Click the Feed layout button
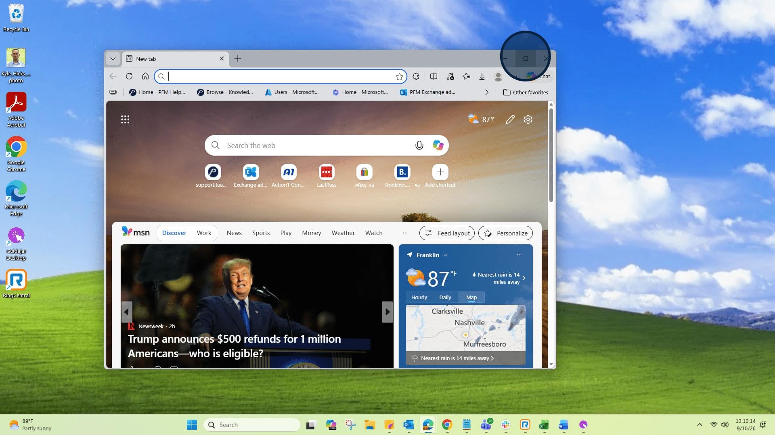Viewport: 775px width, 435px height. point(447,233)
